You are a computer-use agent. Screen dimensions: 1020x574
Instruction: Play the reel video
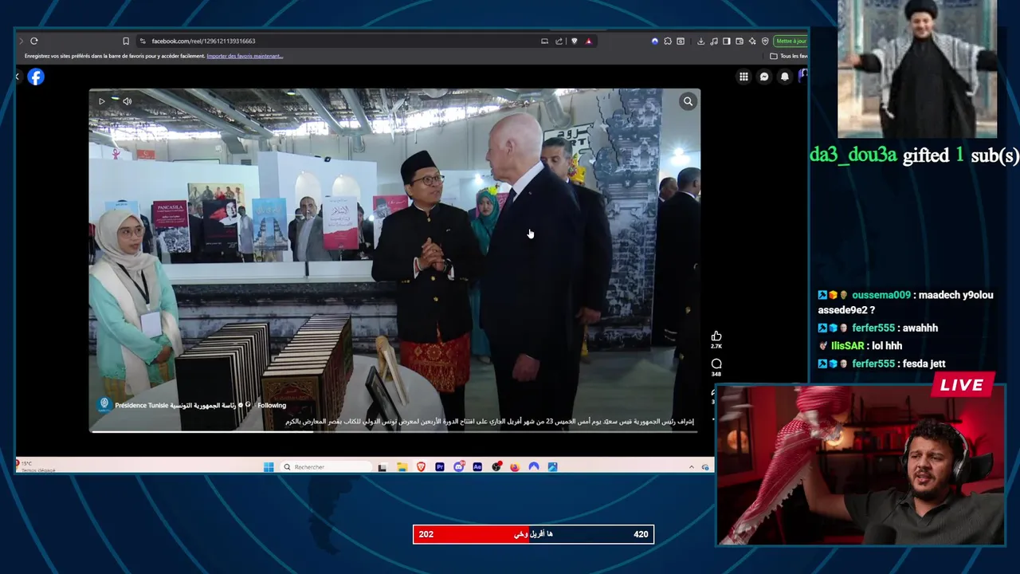coord(101,101)
